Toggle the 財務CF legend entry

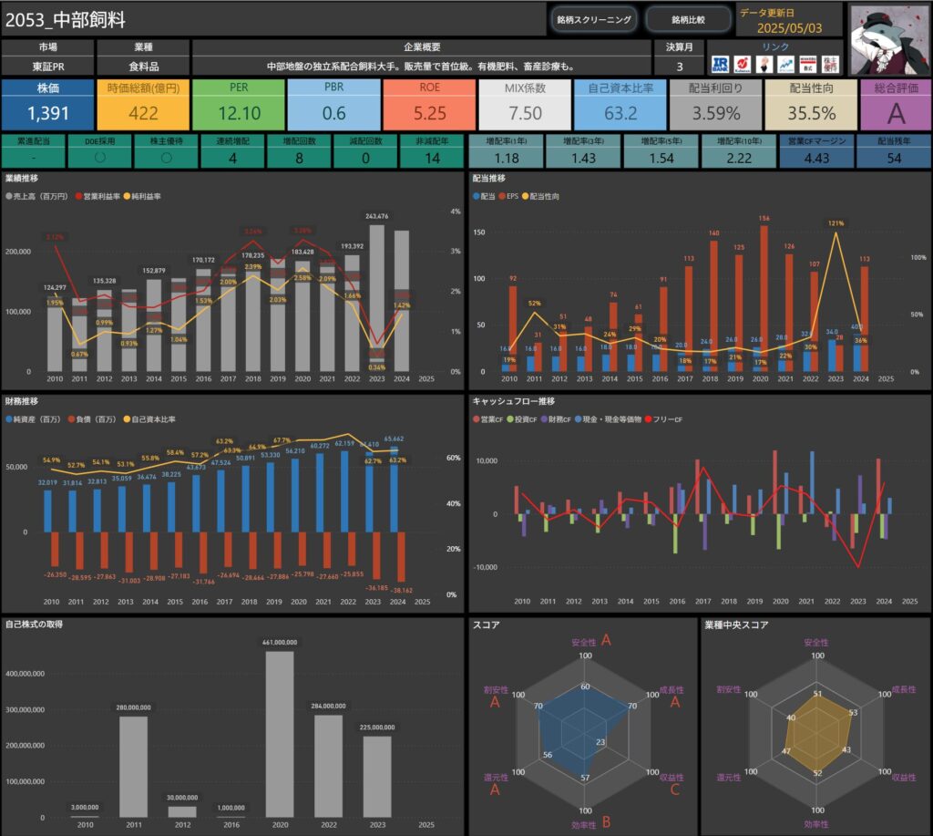[557, 419]
